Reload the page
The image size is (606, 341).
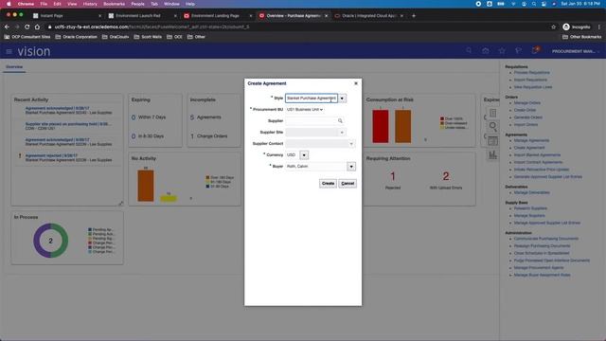click(x=27, y=27)
